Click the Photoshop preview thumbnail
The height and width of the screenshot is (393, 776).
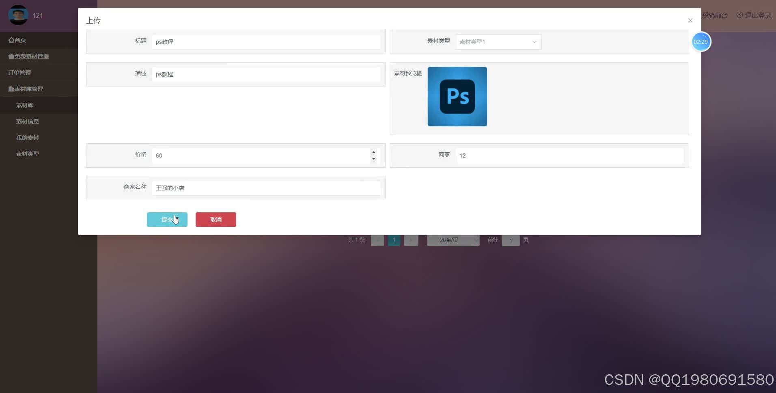457,97
